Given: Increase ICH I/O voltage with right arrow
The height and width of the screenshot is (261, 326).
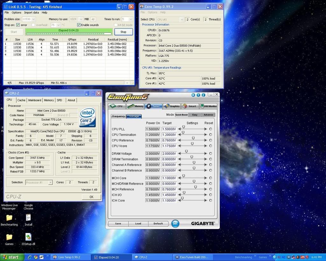Looking at the screenshot, I should (x=206, y=195).
